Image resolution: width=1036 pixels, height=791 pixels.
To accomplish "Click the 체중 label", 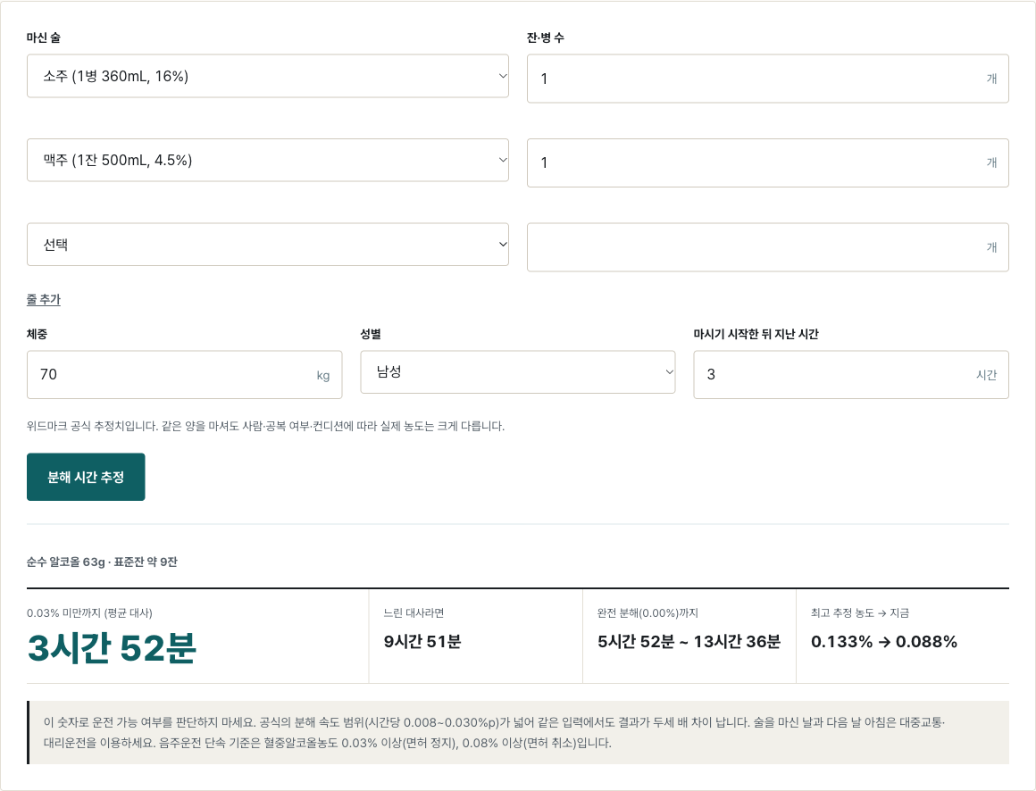I will (37, 334).
